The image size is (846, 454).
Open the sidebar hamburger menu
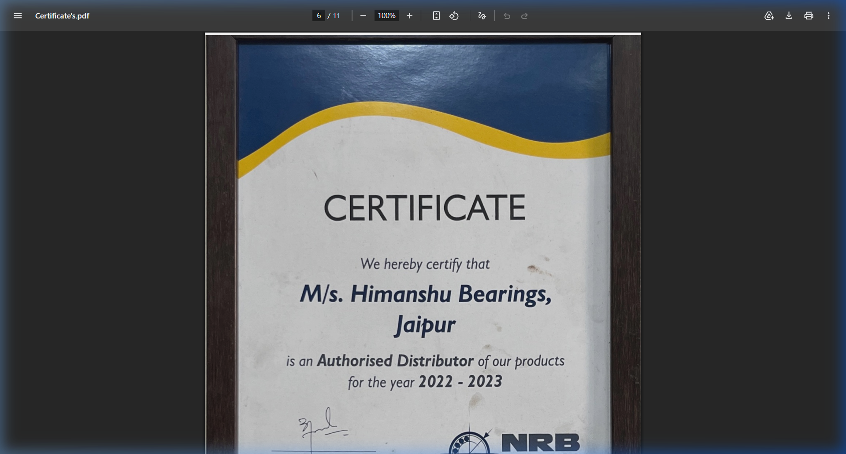[18, 16]
